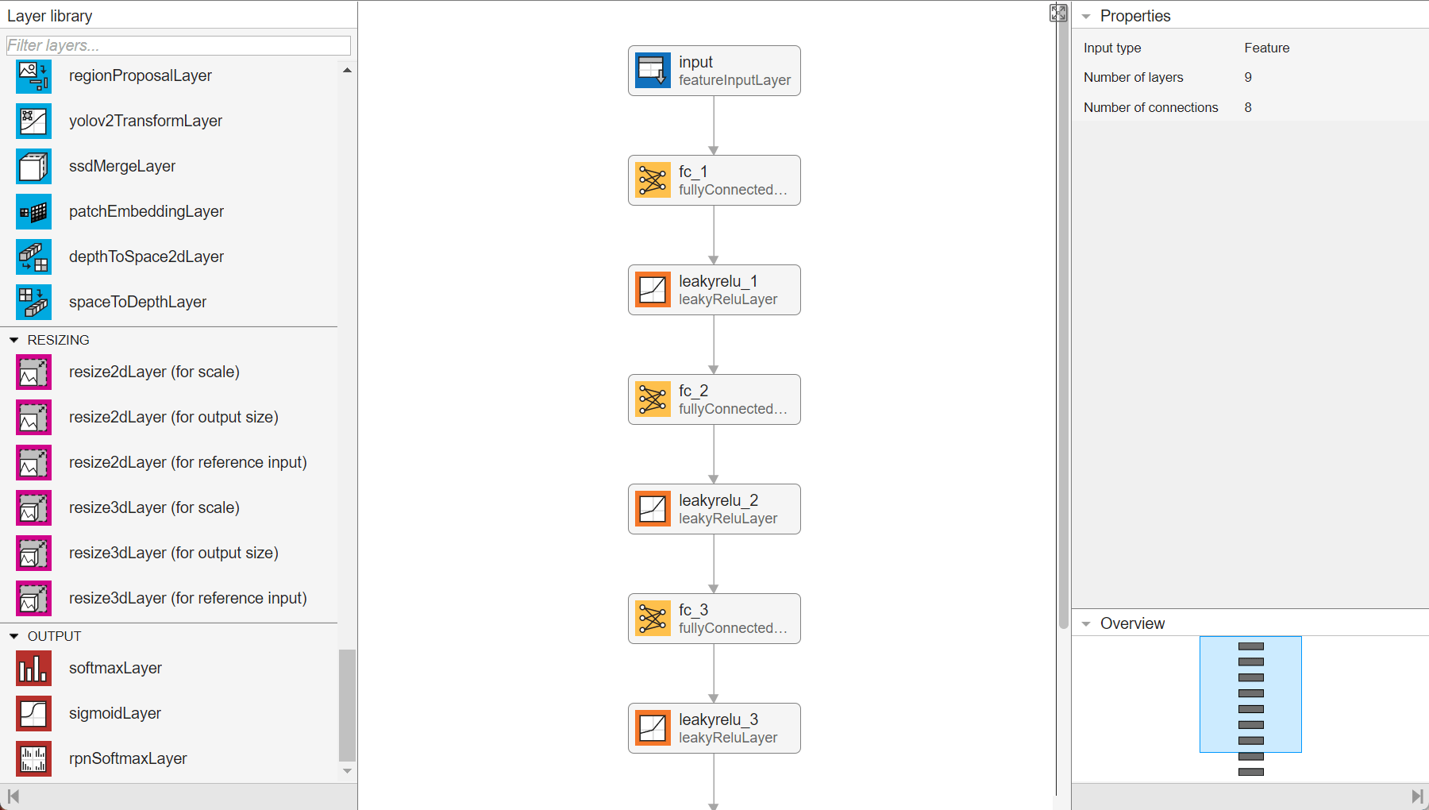Select the patchEmbeddingLayer icon
This screenshot has width=1429, height=810.
(x=33, y=211)
